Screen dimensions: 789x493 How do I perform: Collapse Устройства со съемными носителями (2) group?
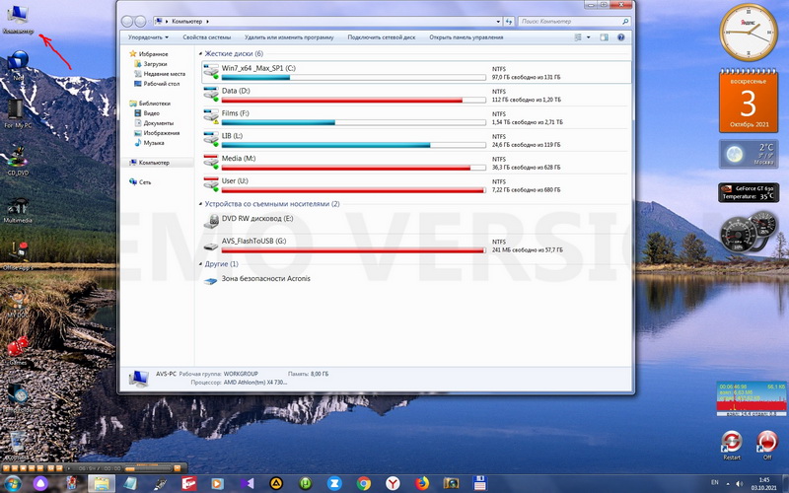201,204
